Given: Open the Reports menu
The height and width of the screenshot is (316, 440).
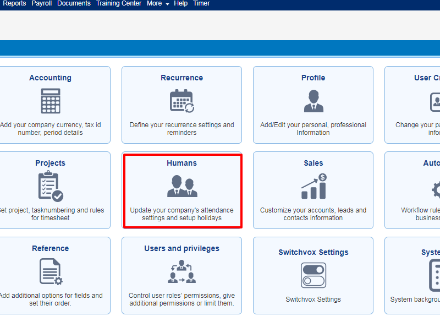Looking at the screenshot, I should tap(14, 3).
